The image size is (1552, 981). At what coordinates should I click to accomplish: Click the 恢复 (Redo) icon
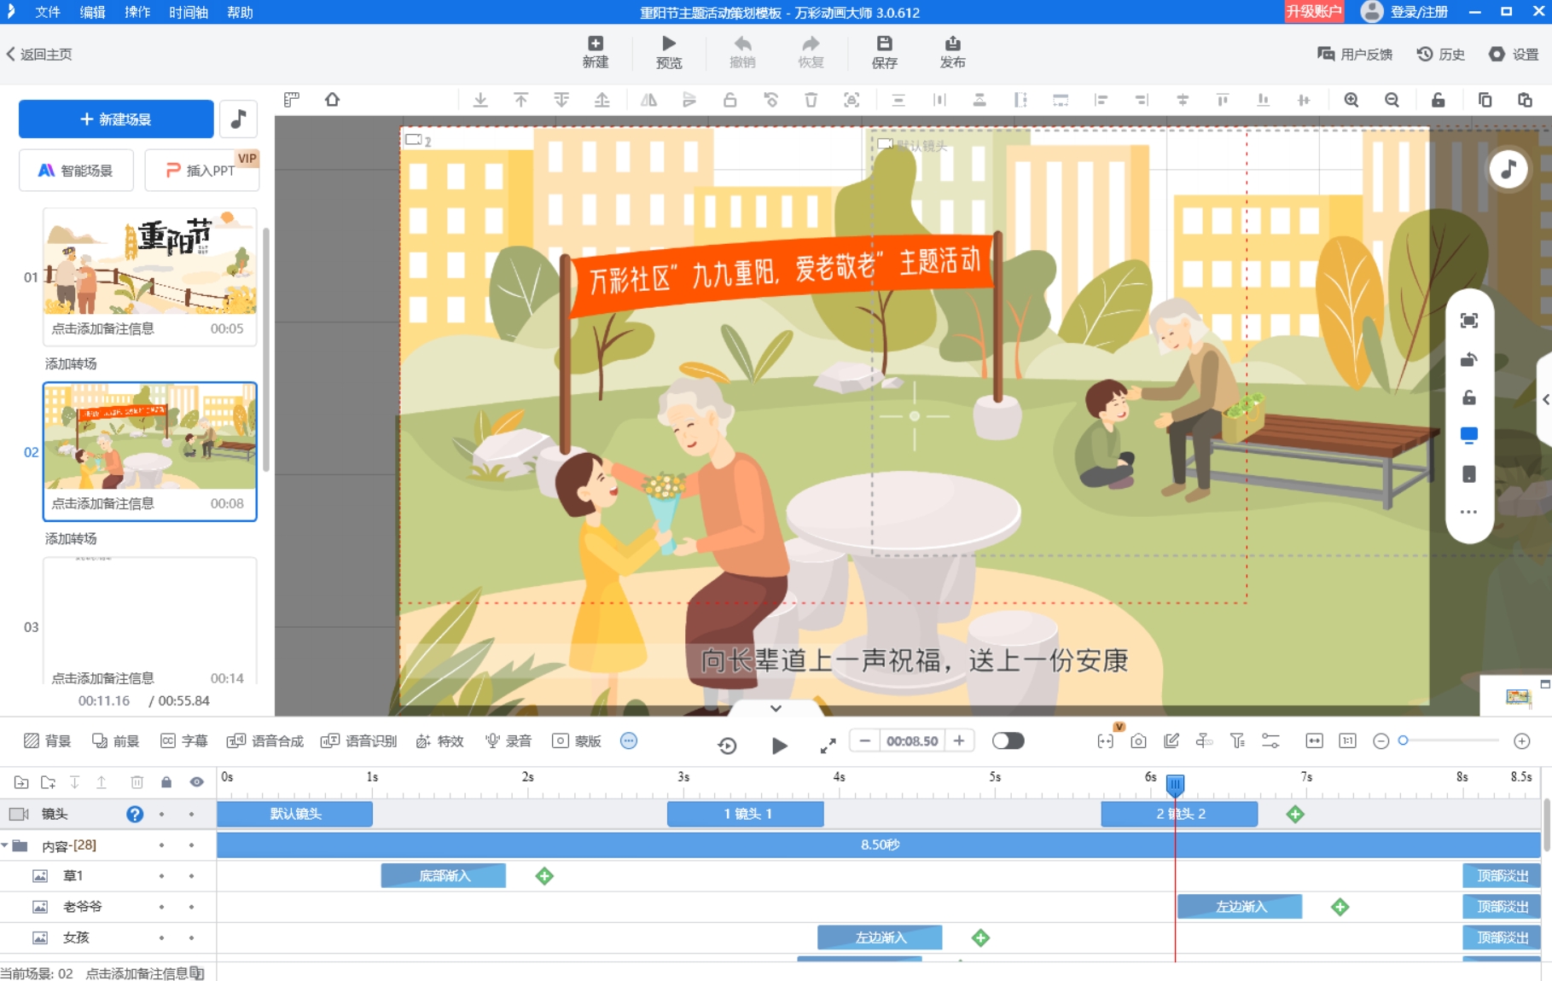(x=811, y=52)
